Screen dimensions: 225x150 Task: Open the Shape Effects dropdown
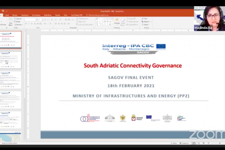[x=132, y=25]
